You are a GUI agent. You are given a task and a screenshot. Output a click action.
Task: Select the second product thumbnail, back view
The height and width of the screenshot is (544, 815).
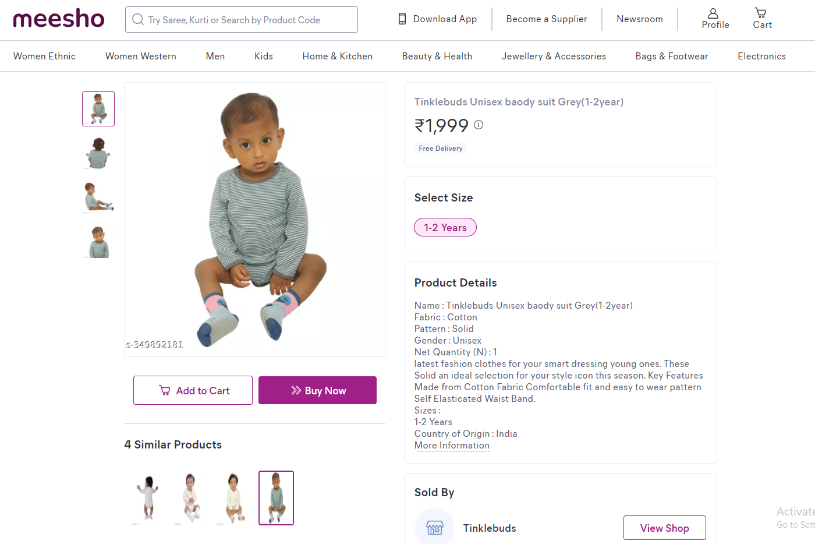[98, 153]
